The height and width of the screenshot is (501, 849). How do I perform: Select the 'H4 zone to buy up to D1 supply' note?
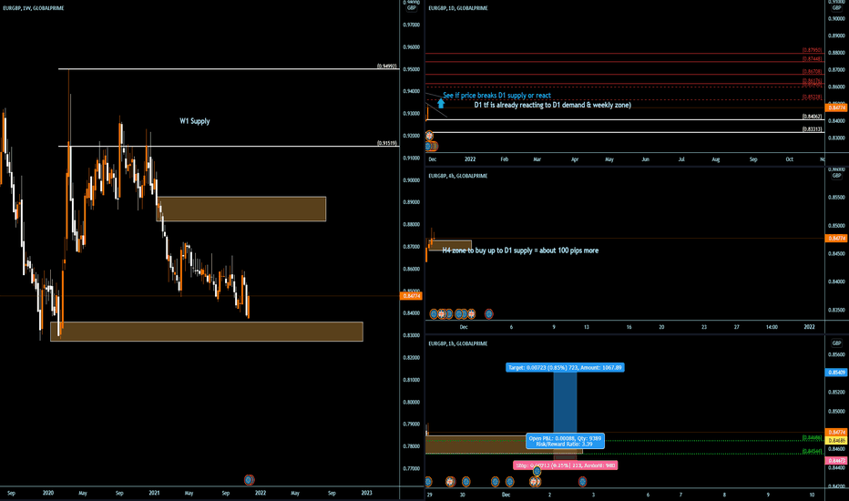pyautogui.click(x=520, y=250)
